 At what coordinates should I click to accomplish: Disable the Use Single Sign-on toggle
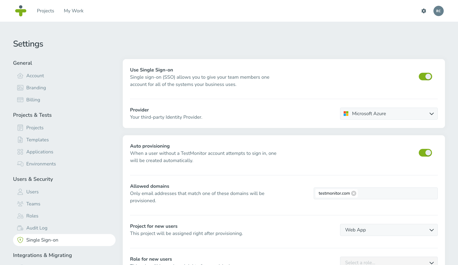coord(425,77)
